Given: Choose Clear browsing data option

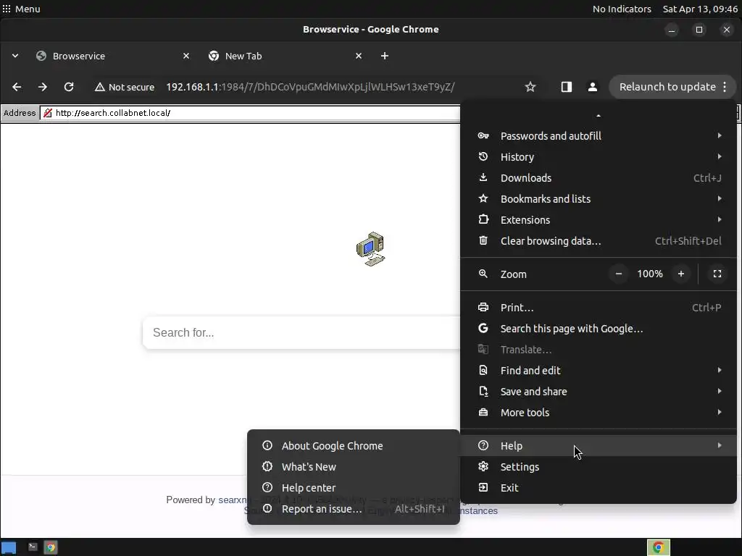Looking at the screenshot, I should [x=599, y=240].
